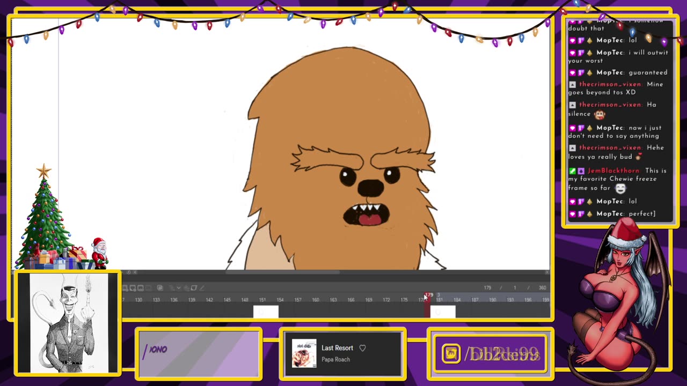The height and width of the screenshot is (386, 687).
Task: Click thecrimson_vixen's name beside 'Mine goes beyond'
Action: pos(610,84)
